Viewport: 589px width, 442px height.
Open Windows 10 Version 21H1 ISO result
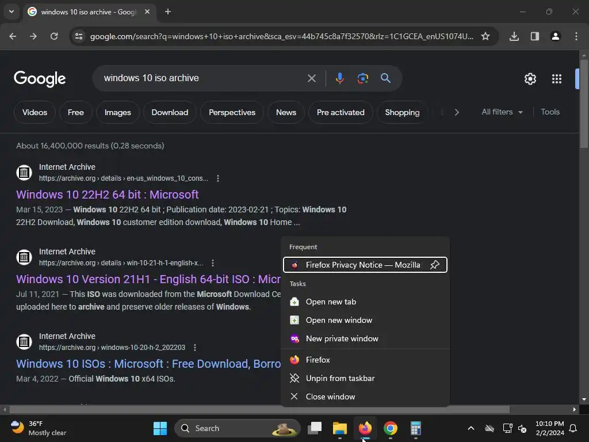tap(148, 279)
